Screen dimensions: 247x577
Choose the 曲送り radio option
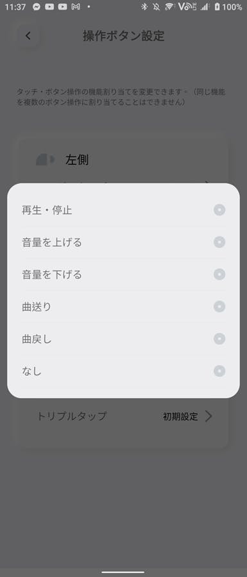(219, 306)
